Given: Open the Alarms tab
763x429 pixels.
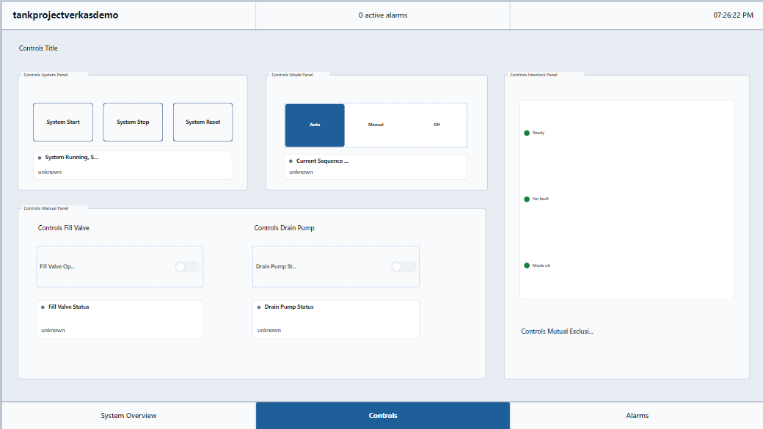Looking at the screenshot, I should [x=637, y=415].
